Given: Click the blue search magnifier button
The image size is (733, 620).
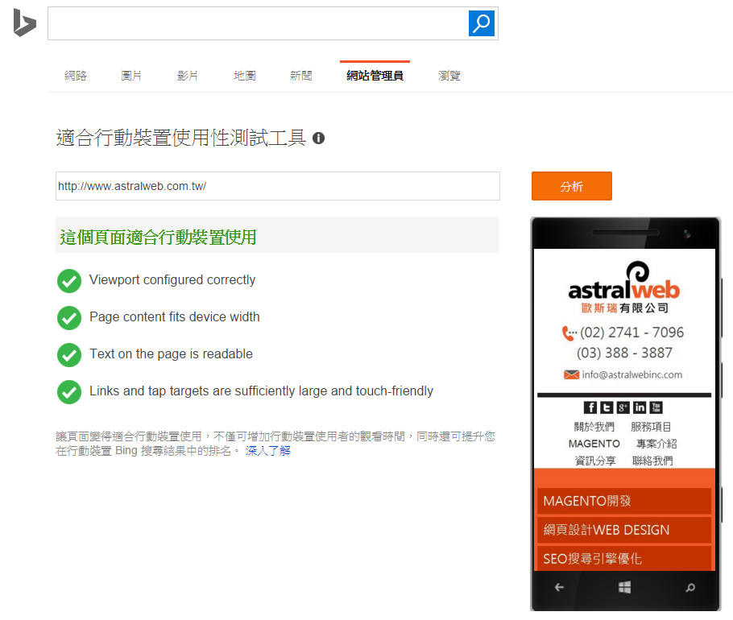Looking at the screenshot, I should 482,23.
